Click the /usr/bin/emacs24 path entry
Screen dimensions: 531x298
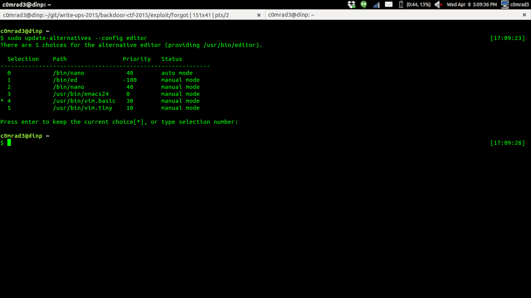point(81,94)
